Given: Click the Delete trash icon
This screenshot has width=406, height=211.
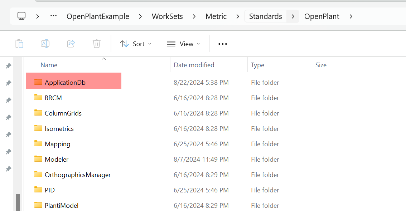Looking at the screenshot, I should click(x=97, y=44).
